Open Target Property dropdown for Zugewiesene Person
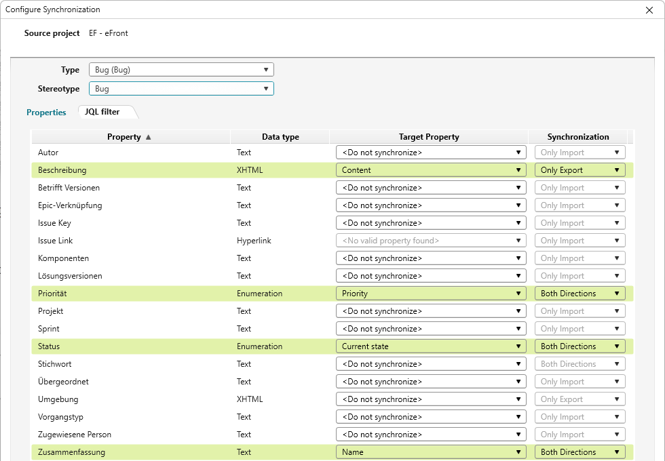This screenshot has height=461, width=665. tap(431, 435)
